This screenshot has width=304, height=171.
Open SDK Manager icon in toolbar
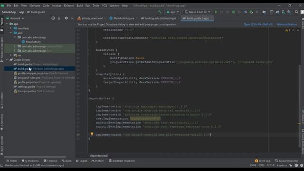click(289, 12)
